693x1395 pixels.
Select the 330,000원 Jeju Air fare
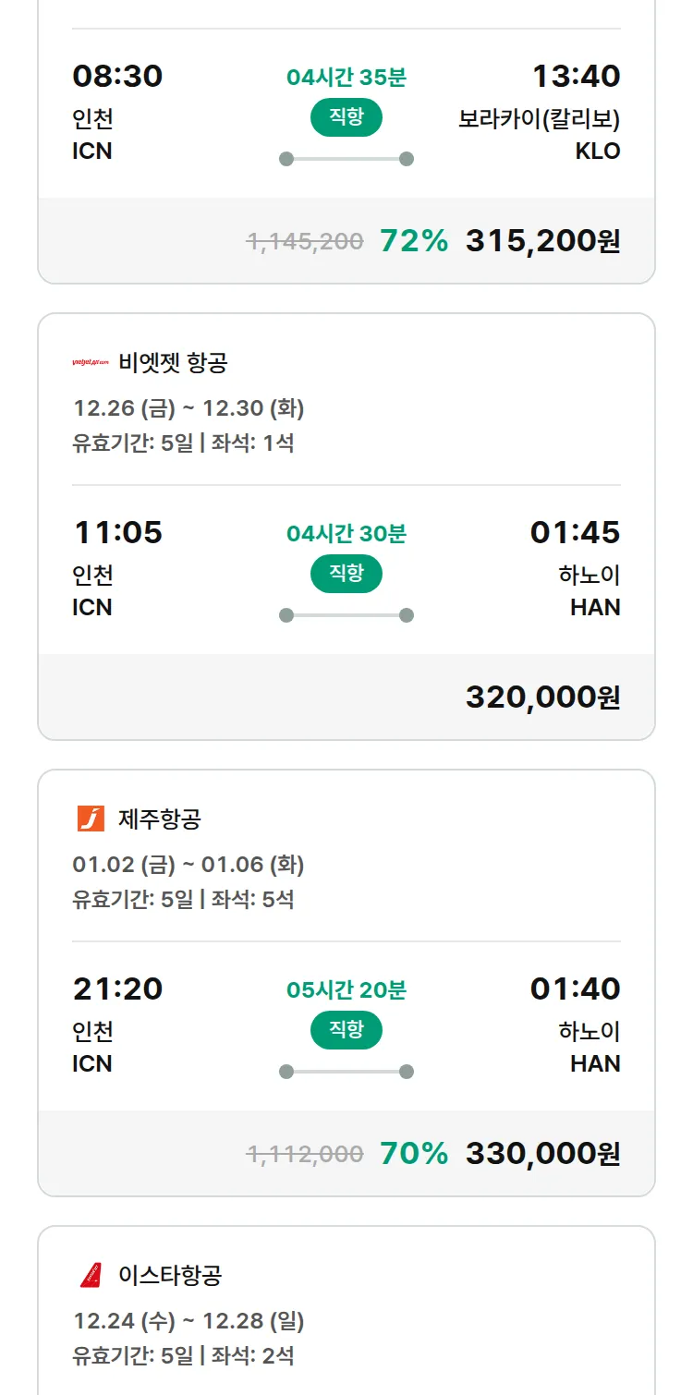[x=542, y=1154]
